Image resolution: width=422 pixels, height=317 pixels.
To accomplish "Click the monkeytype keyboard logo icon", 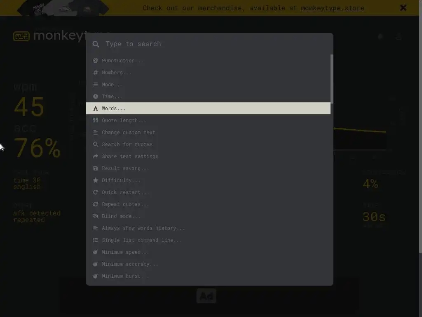I will 21,36.
